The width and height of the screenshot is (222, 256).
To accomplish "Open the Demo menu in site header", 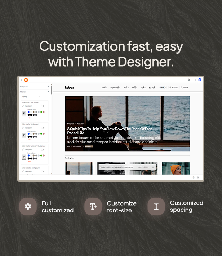I will click(x=104, y=87).
